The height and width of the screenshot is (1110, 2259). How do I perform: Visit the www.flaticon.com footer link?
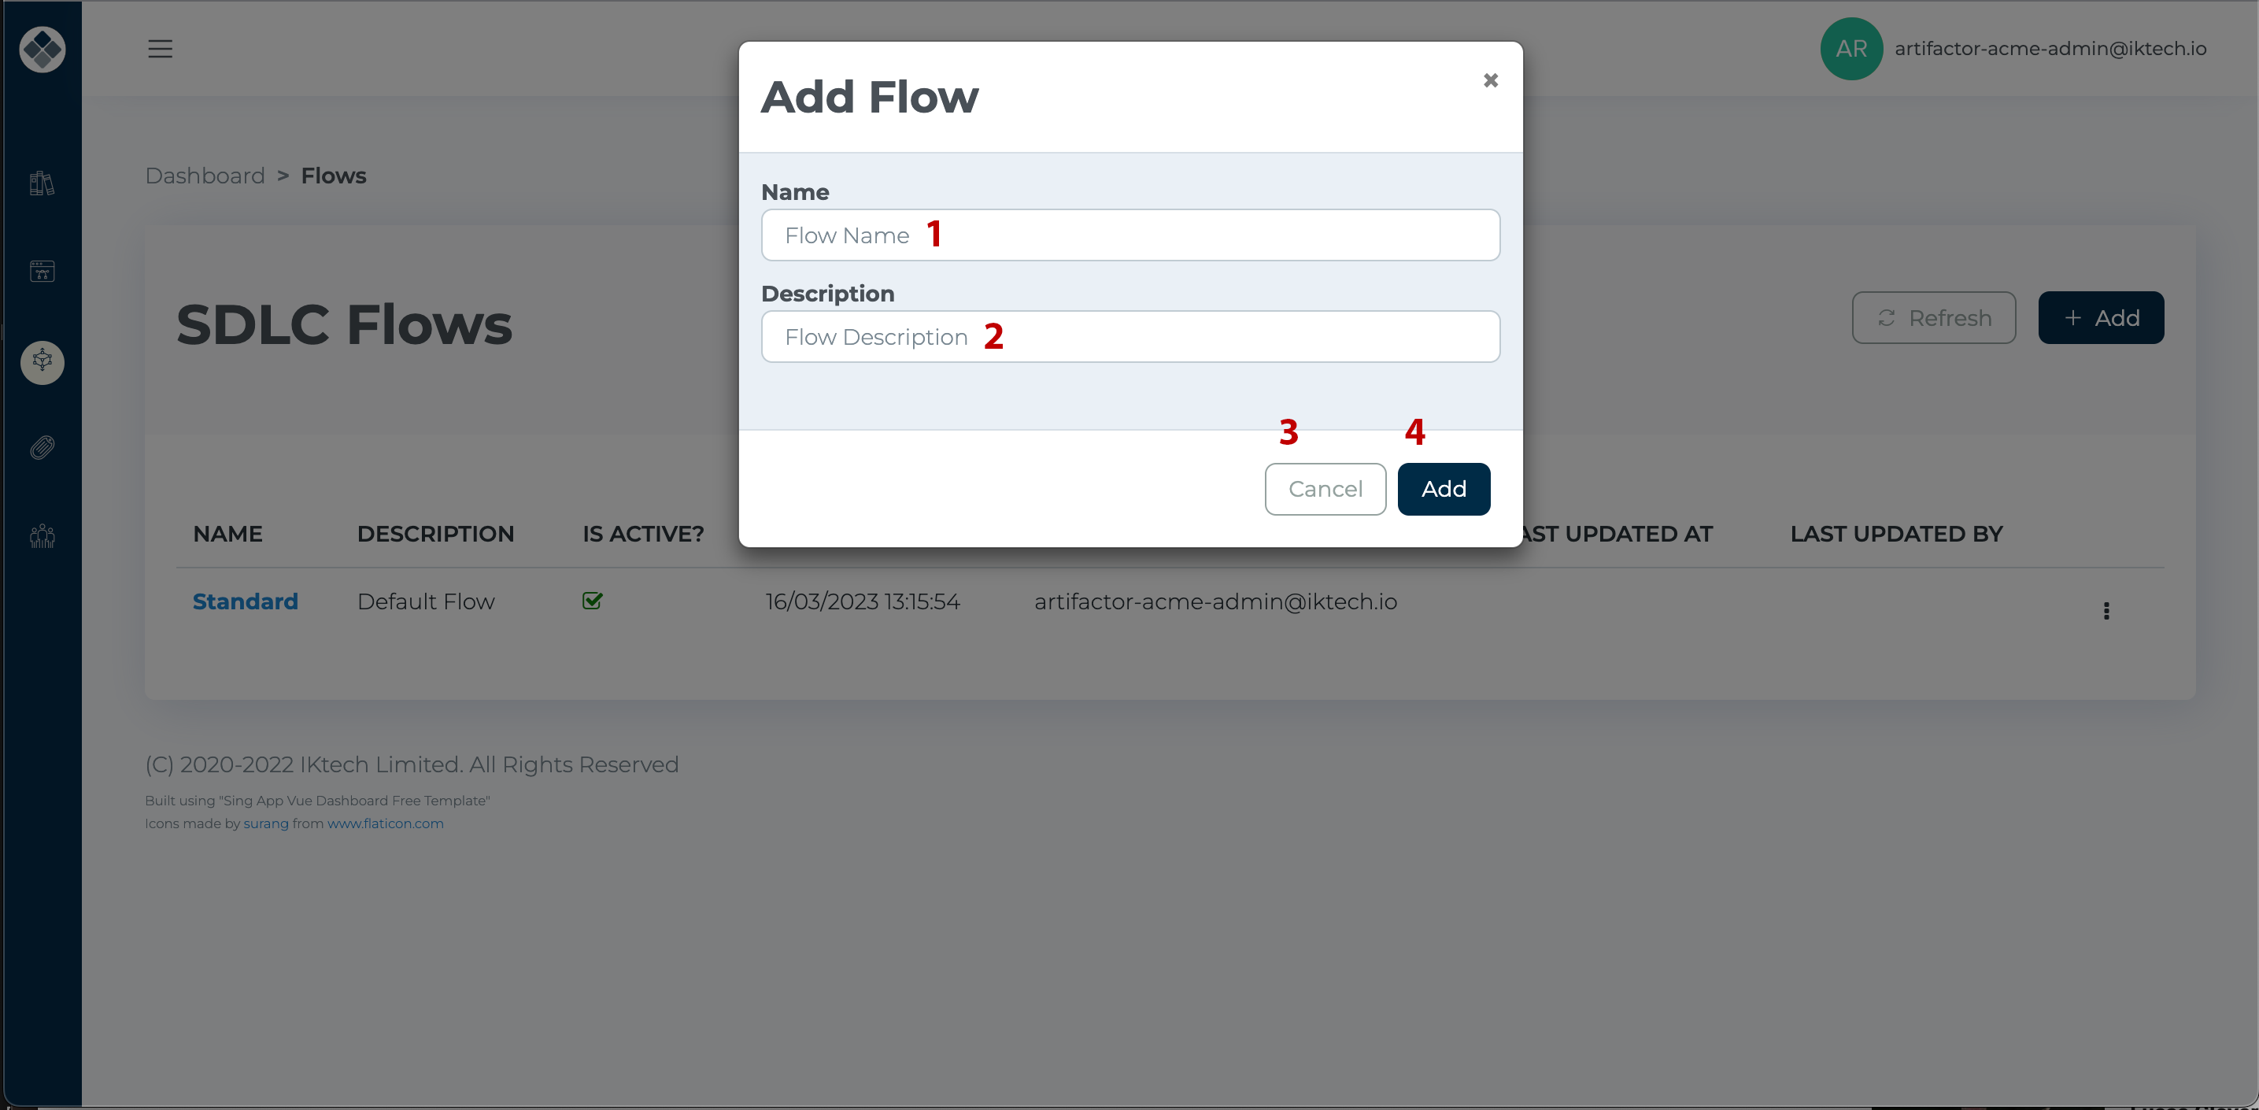point(385,823)
